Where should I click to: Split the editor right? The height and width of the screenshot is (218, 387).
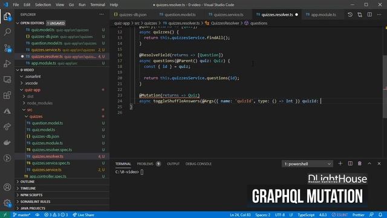pos(369,15)
